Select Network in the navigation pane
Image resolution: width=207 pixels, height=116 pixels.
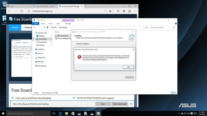tap(41, 62)
